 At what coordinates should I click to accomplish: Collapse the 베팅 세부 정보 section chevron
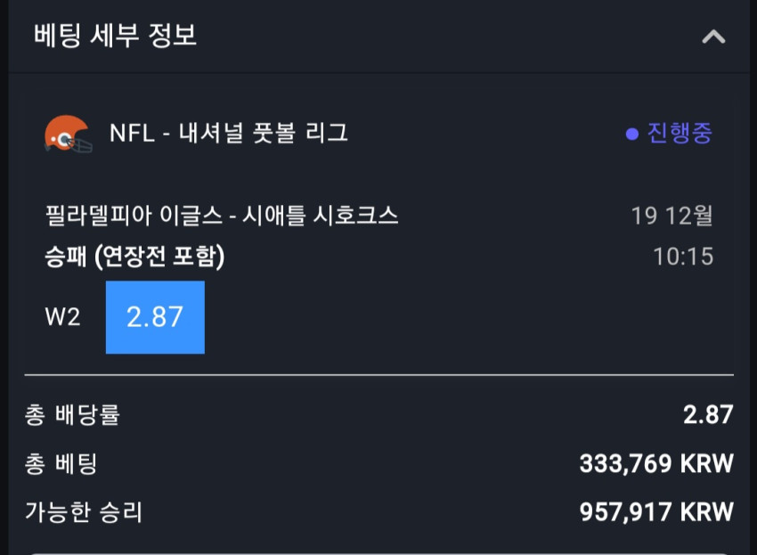713,37
